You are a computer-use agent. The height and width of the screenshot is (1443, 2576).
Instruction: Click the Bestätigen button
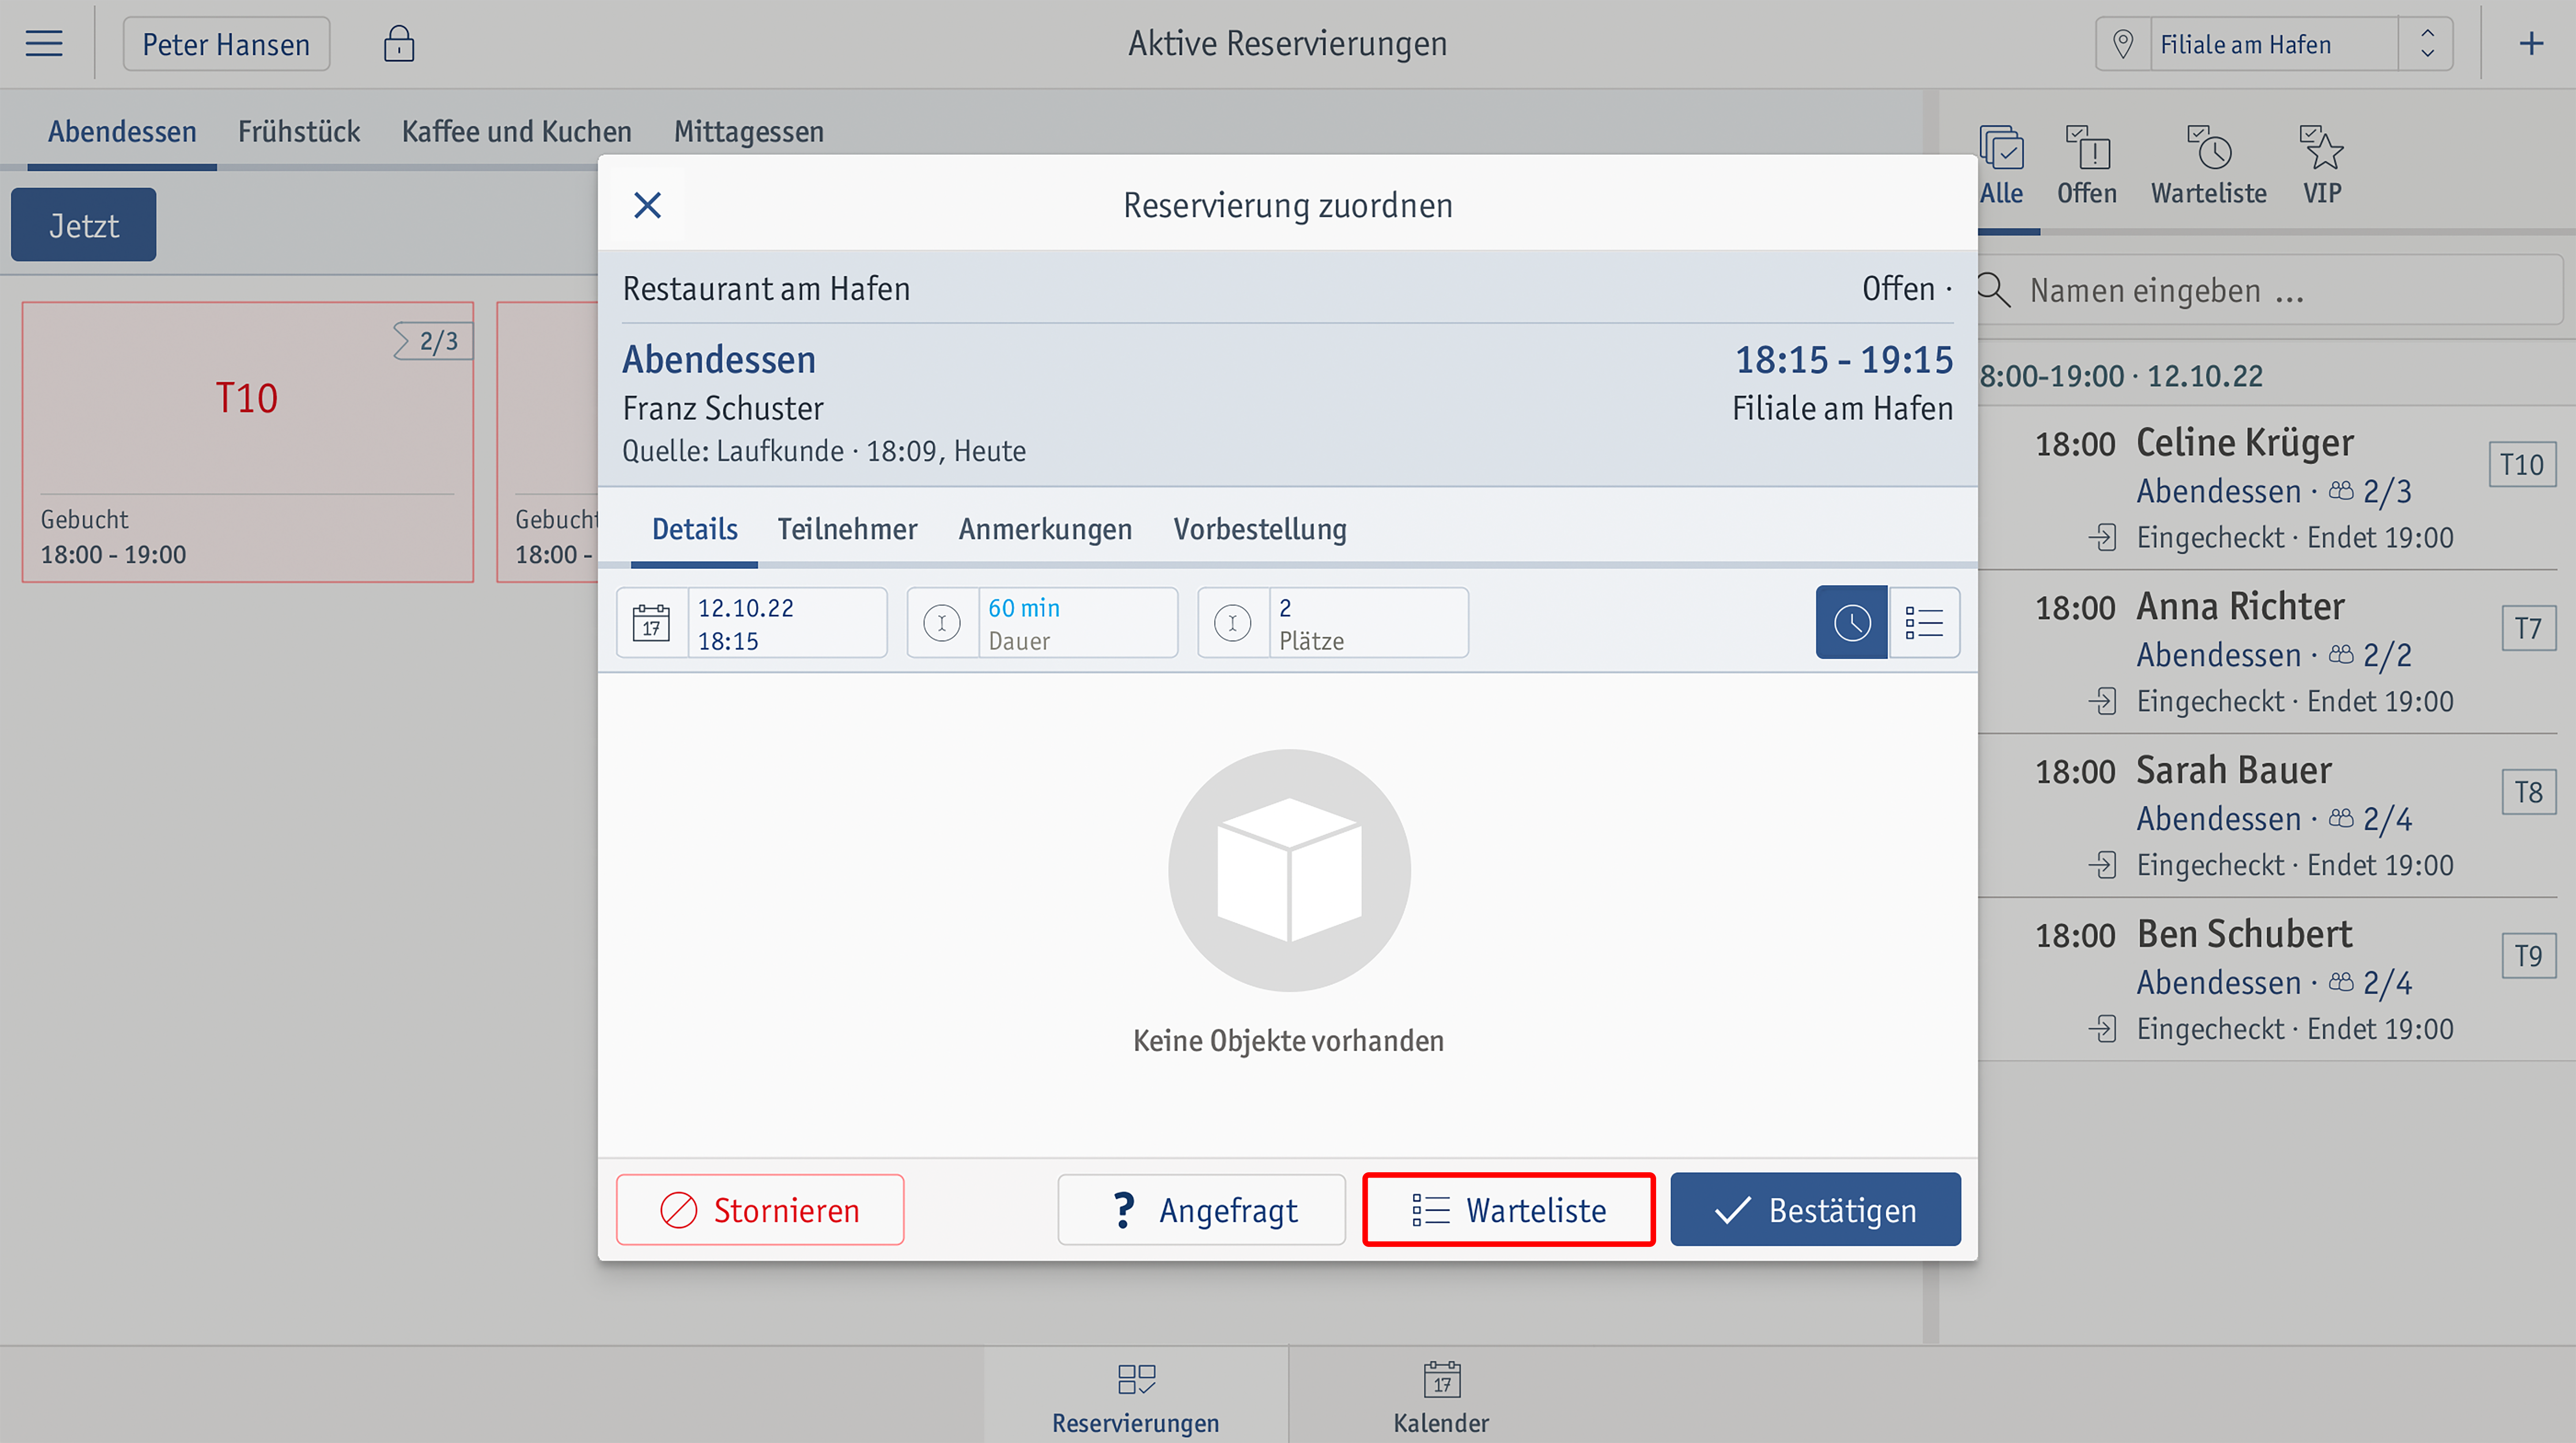point(1815,1210)
